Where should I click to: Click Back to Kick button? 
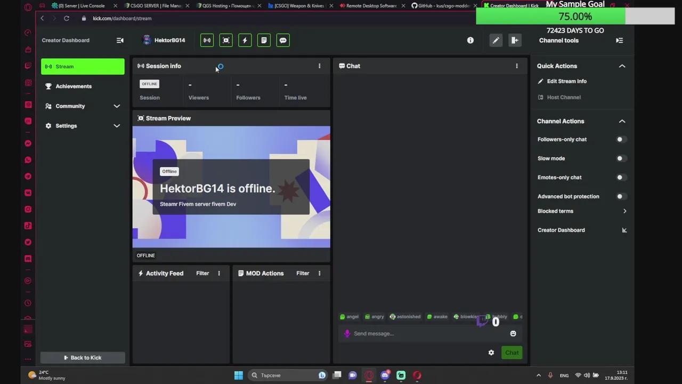click(83, 357)
